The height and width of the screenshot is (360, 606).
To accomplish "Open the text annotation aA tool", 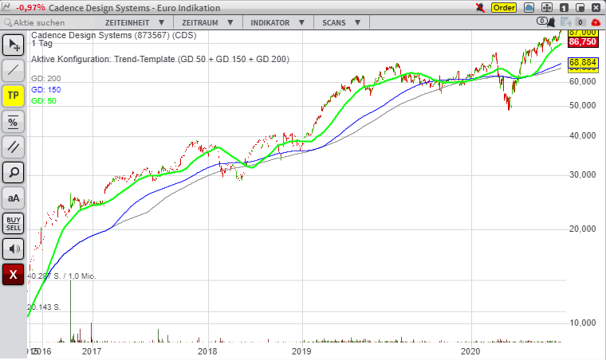I will [x=13, y=198].
